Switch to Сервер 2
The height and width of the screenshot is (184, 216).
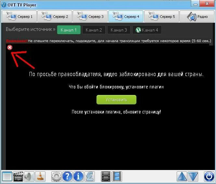(x=55, y=16)
